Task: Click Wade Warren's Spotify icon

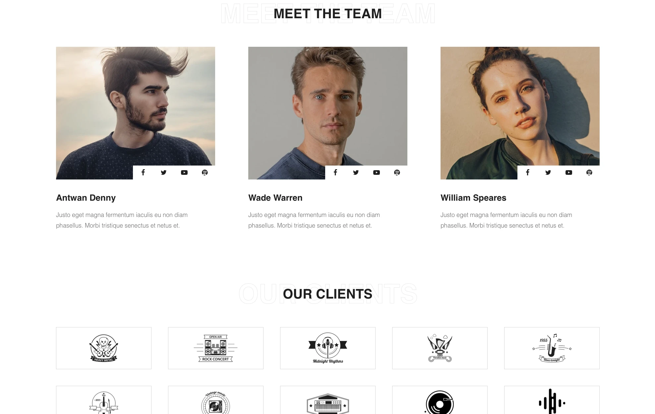Action: point(397,172)
